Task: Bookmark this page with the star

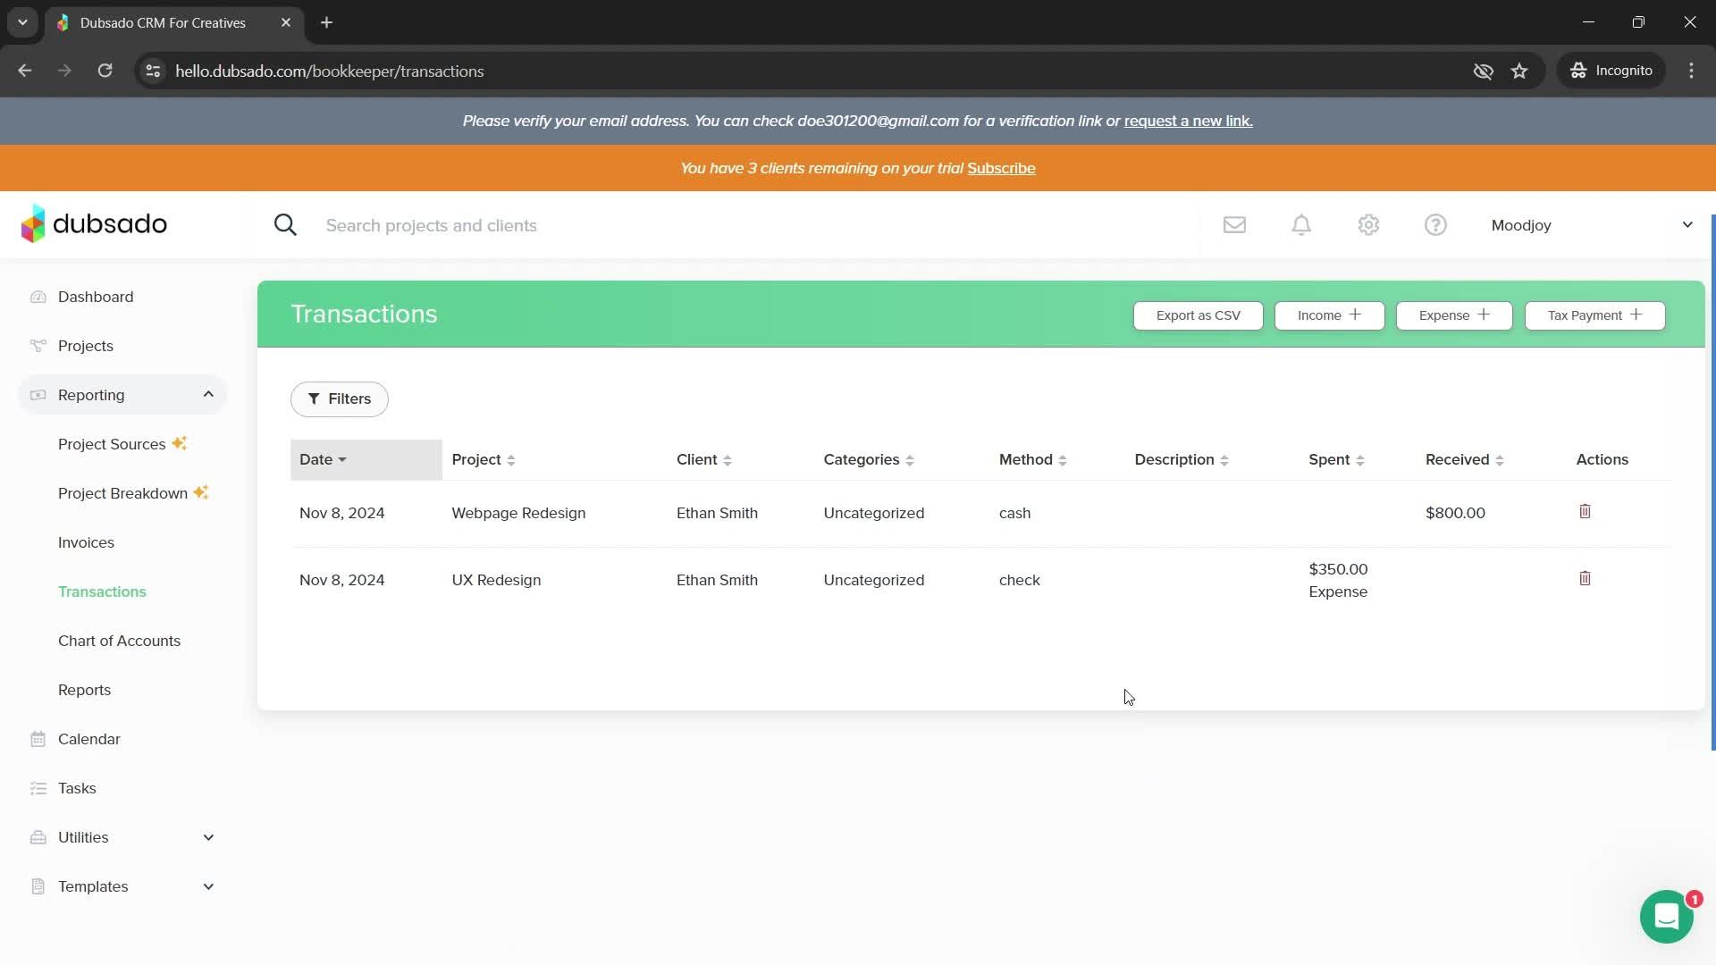Action: coord(1519,71)
